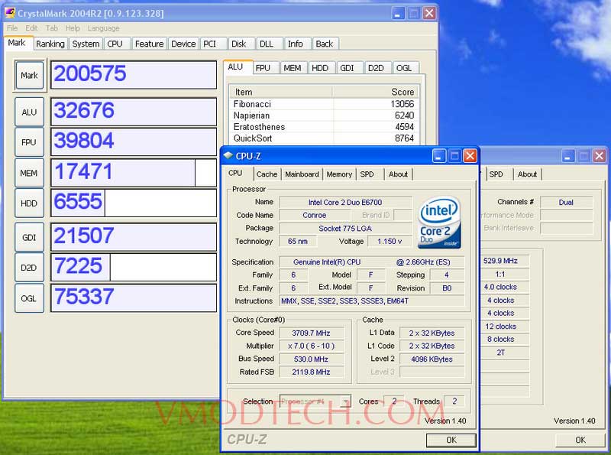The width and height of the screenshot is (611, 455).
Task: Close the background CPU-Z window
Action: tap(600, 156)
